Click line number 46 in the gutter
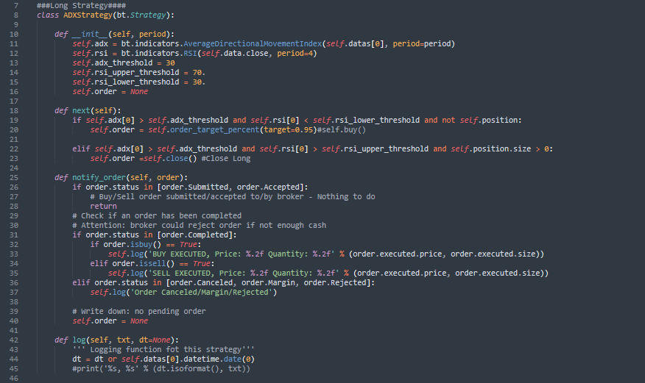Viewport: 645px width, 383px height. (15, 378)
